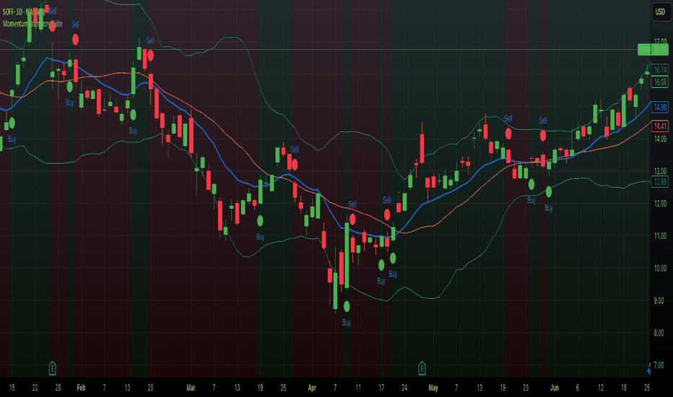
Task: Click the SOFI 16.77 current price tag
Action: click(x=653, y=50)
